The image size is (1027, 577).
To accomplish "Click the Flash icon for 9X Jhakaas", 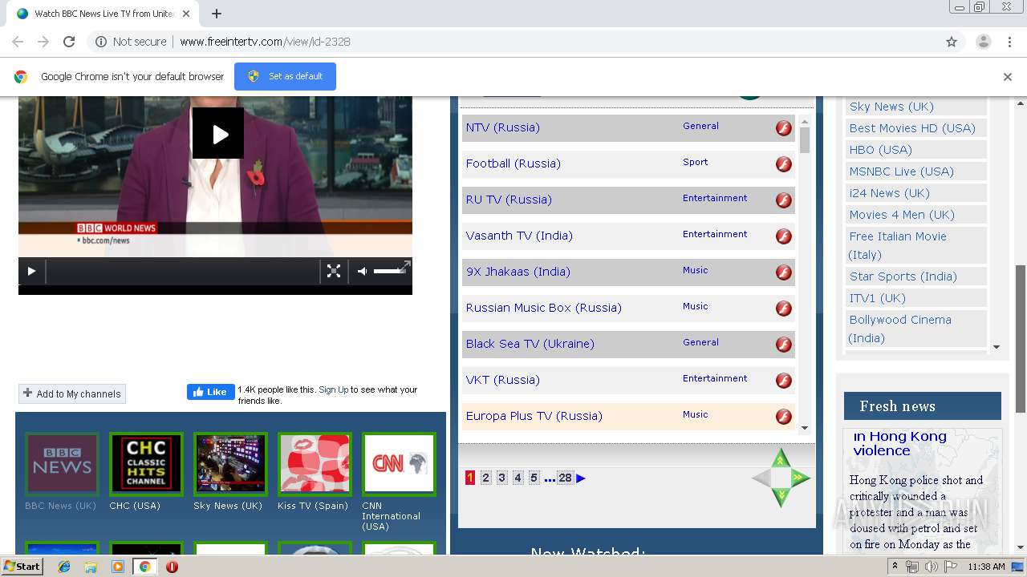I will point(784,272).
